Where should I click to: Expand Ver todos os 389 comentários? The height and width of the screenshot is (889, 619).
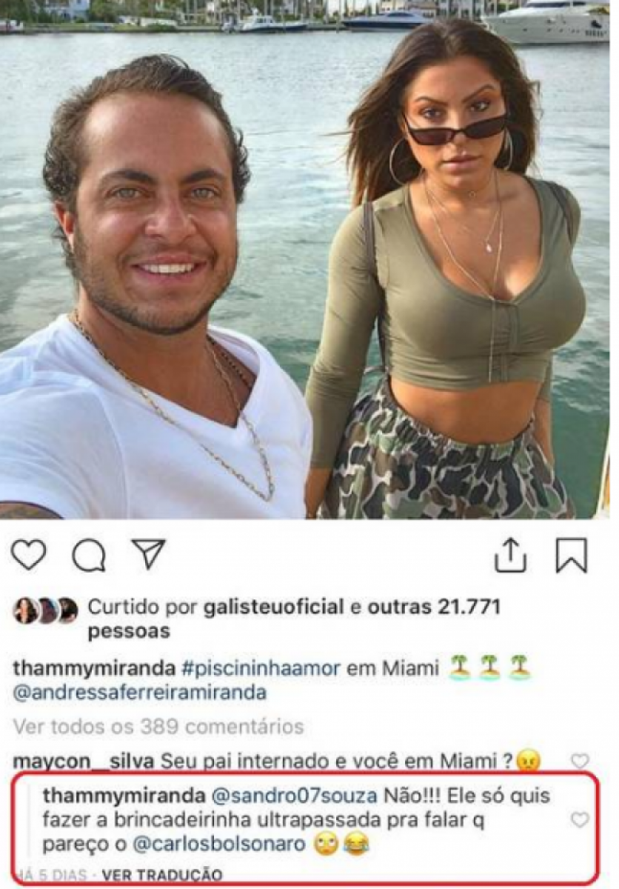(x=158, y=727)
